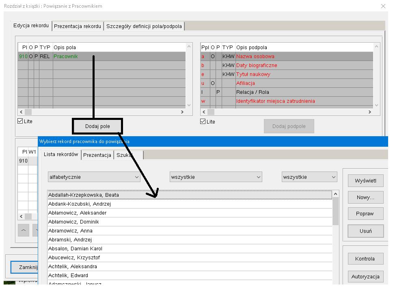Click the 910 cell in lower table
This screenshot has width=393, height=291.
(23, 161)
